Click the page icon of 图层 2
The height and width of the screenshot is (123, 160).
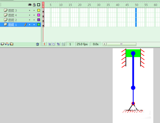pyautogui.click(x=5, y=20)
